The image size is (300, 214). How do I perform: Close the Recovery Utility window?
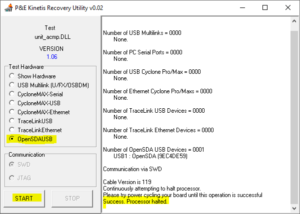tap(288, 7)
